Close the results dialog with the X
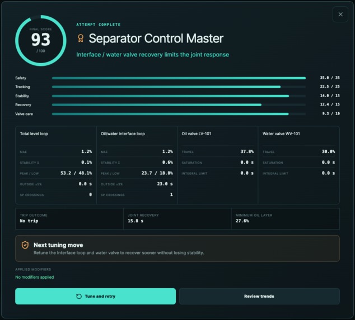355x320 pixels. [340, 15]
